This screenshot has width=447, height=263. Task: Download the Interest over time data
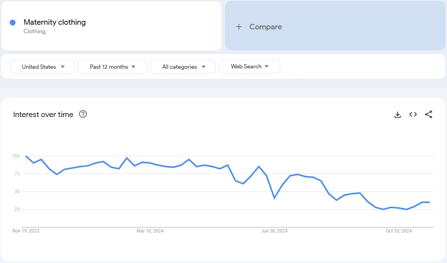(398, 114)
